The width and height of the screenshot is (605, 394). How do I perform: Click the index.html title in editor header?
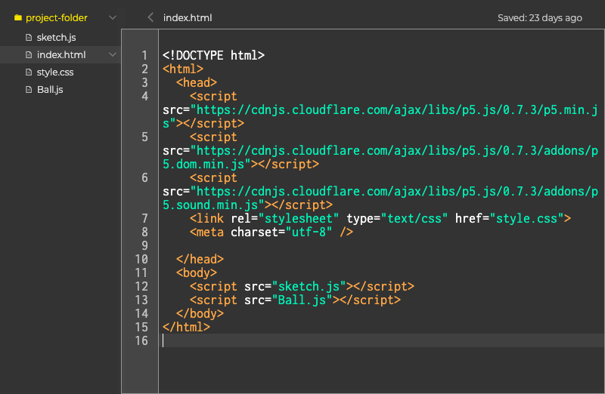pyautogui.click(x=188, y=17)
